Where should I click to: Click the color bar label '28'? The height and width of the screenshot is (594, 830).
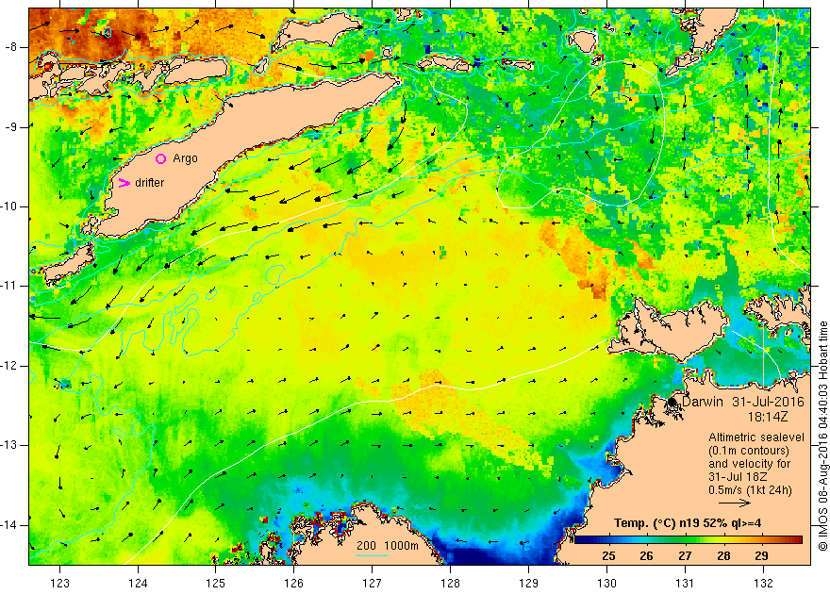(x=723, y=556)
